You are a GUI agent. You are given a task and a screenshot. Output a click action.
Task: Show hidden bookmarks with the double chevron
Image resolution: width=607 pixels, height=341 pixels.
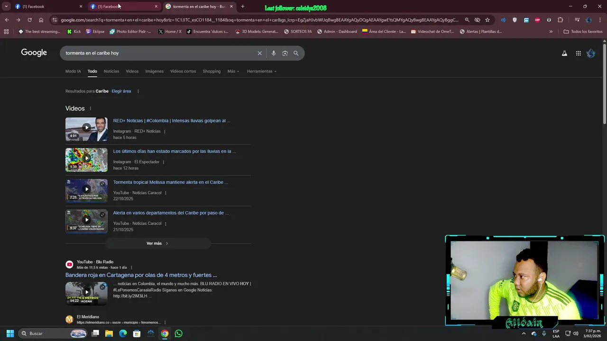(551, 32)
